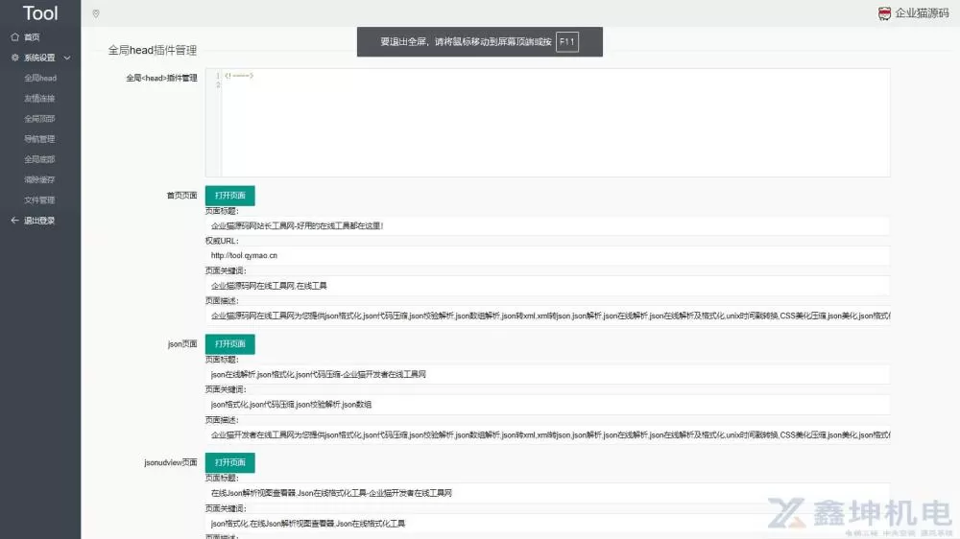
Task: Click the F11 key hint in fullscreen notice
Action: click(567, 41)
